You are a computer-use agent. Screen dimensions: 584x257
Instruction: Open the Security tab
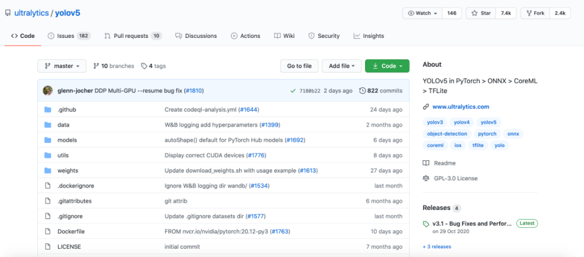pos(324,36)
